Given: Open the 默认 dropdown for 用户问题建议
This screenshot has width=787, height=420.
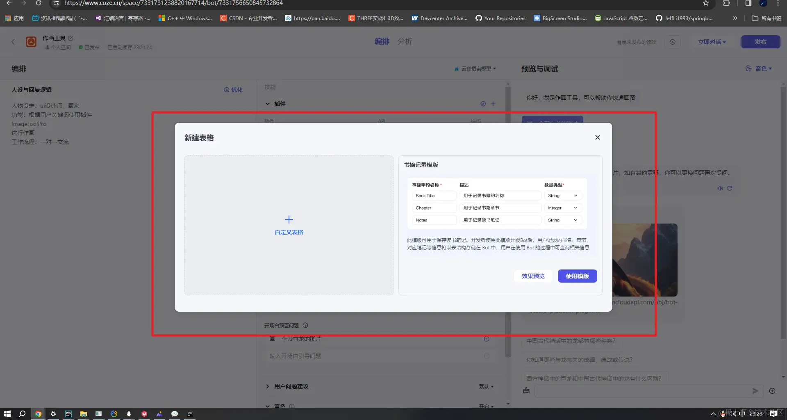Looking at the screenshot, I should [486, 386].
